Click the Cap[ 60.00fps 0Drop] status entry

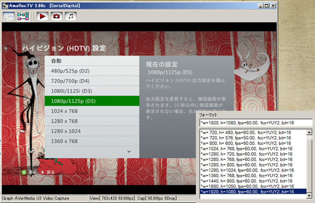[157, 199]
